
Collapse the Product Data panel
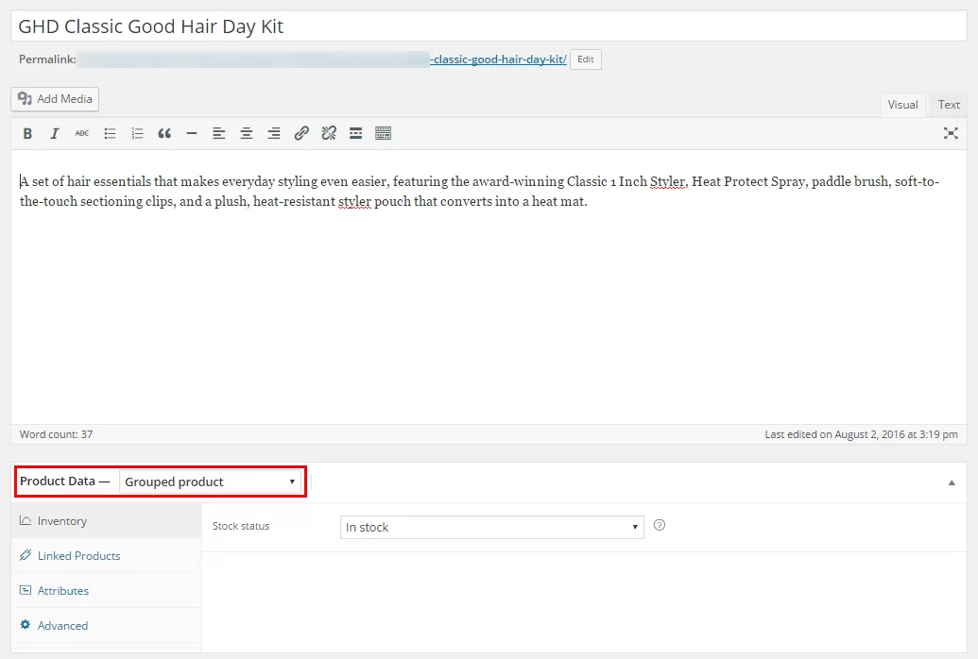pyautogui.click(x=952, y=482)
